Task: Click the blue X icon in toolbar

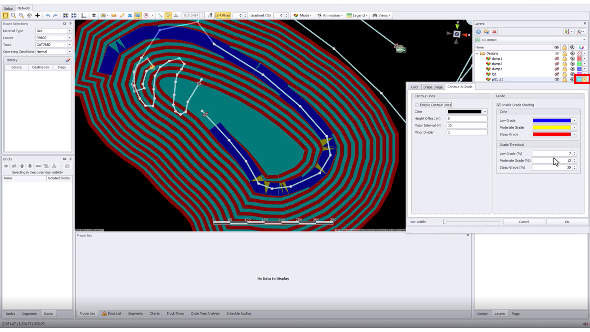Action: point(130,15)
